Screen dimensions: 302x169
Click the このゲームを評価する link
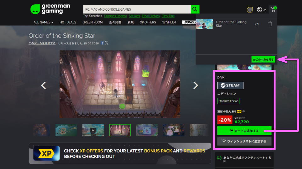click(42, 43)
